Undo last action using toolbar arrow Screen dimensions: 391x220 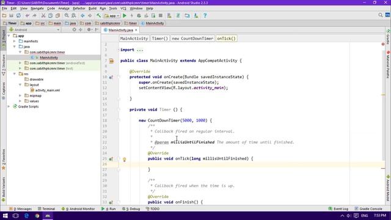[x=27, y=15]
